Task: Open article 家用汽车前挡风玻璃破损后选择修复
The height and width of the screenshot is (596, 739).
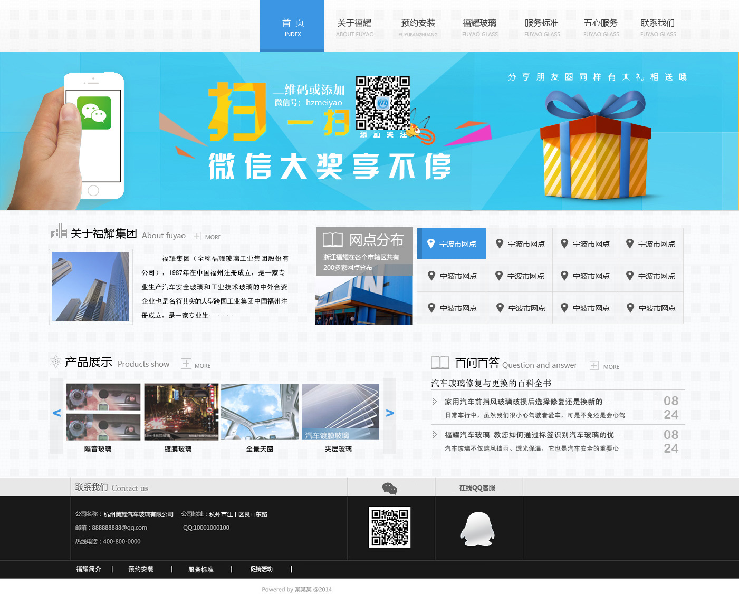Action: click(x=528, y=402)
